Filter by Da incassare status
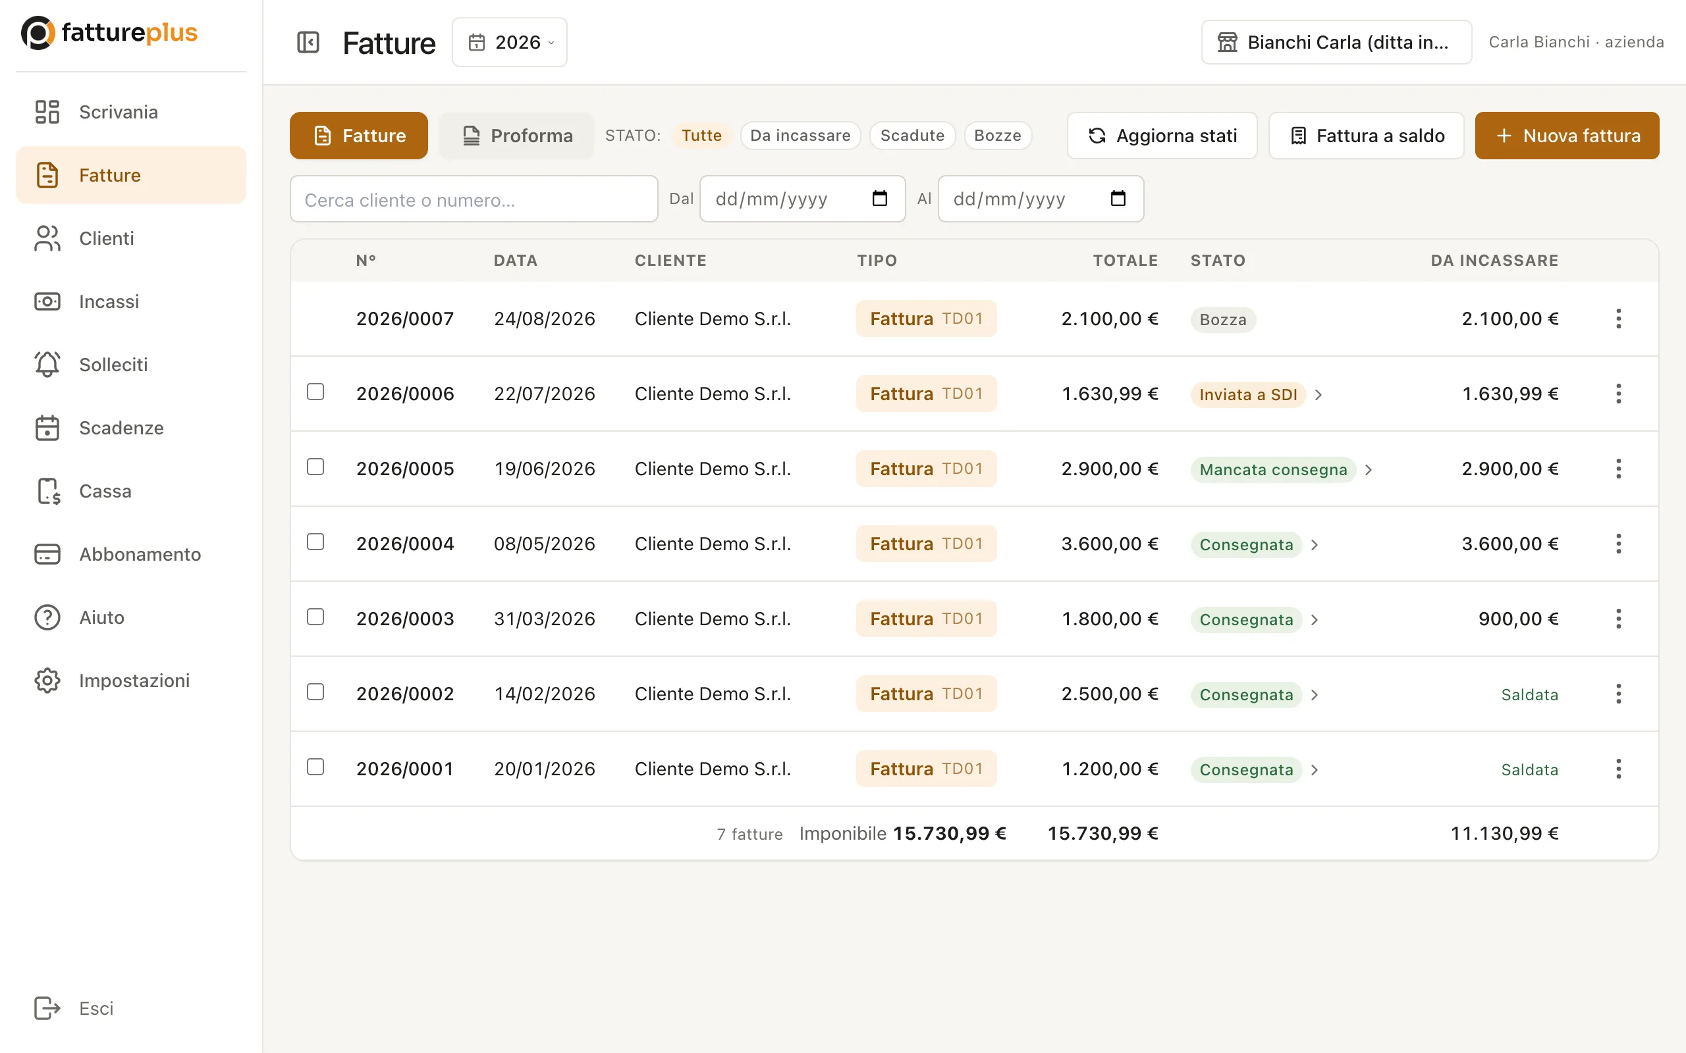This screenshot has height=1053, width=1686. (x=800, y=136)
